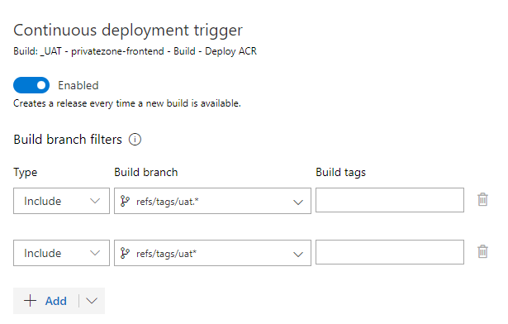The height and width of the screenshot is (324, 508).
Task: Focus the second Build tags field
Action: tap(390, 252)
